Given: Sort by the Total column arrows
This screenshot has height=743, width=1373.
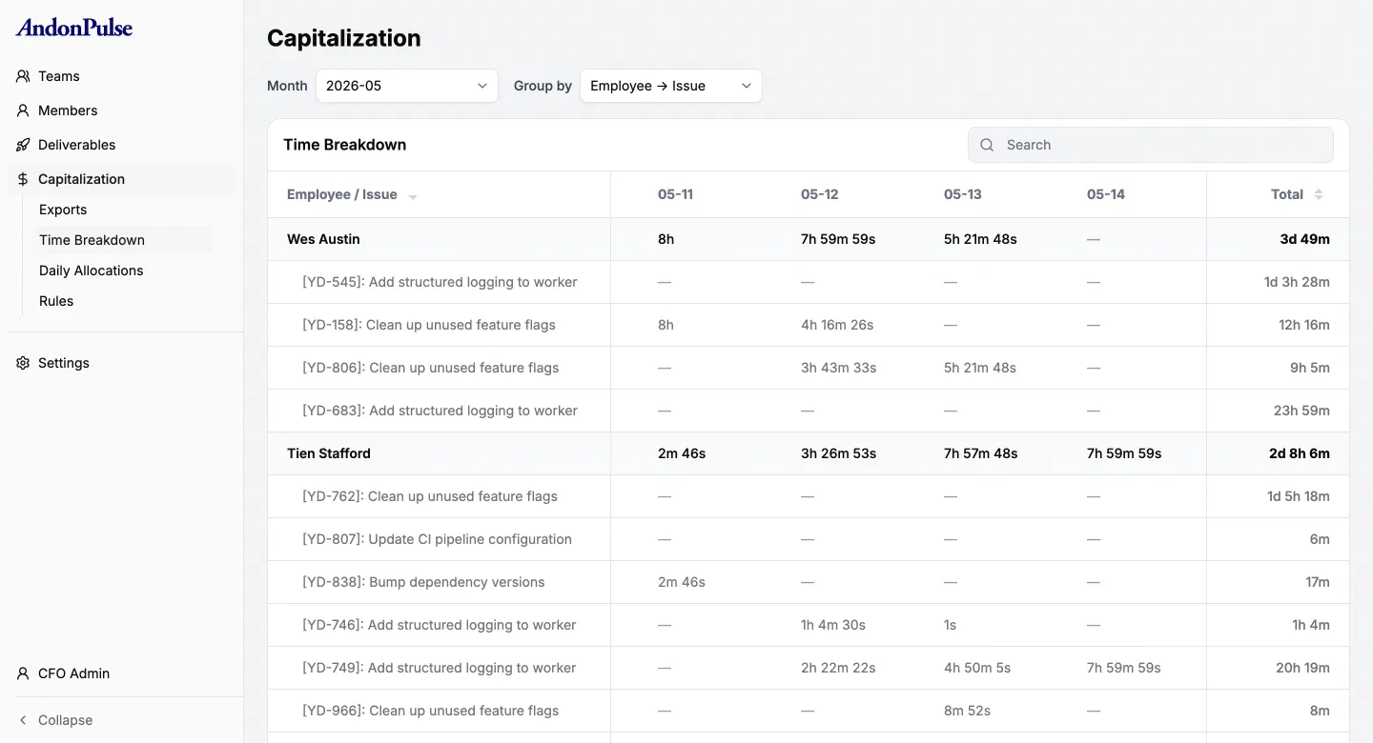Looking at the screenshot, I should point(1319,194).
